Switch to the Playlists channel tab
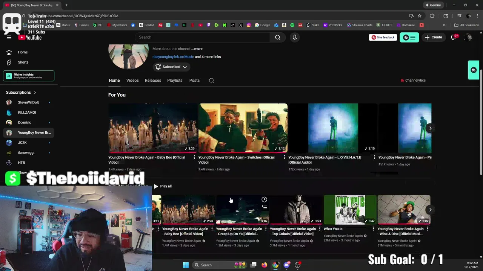Screen dimensions: 483x271 coord(175,81)
